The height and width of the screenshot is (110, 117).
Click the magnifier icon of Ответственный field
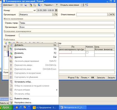pos(113,14)
